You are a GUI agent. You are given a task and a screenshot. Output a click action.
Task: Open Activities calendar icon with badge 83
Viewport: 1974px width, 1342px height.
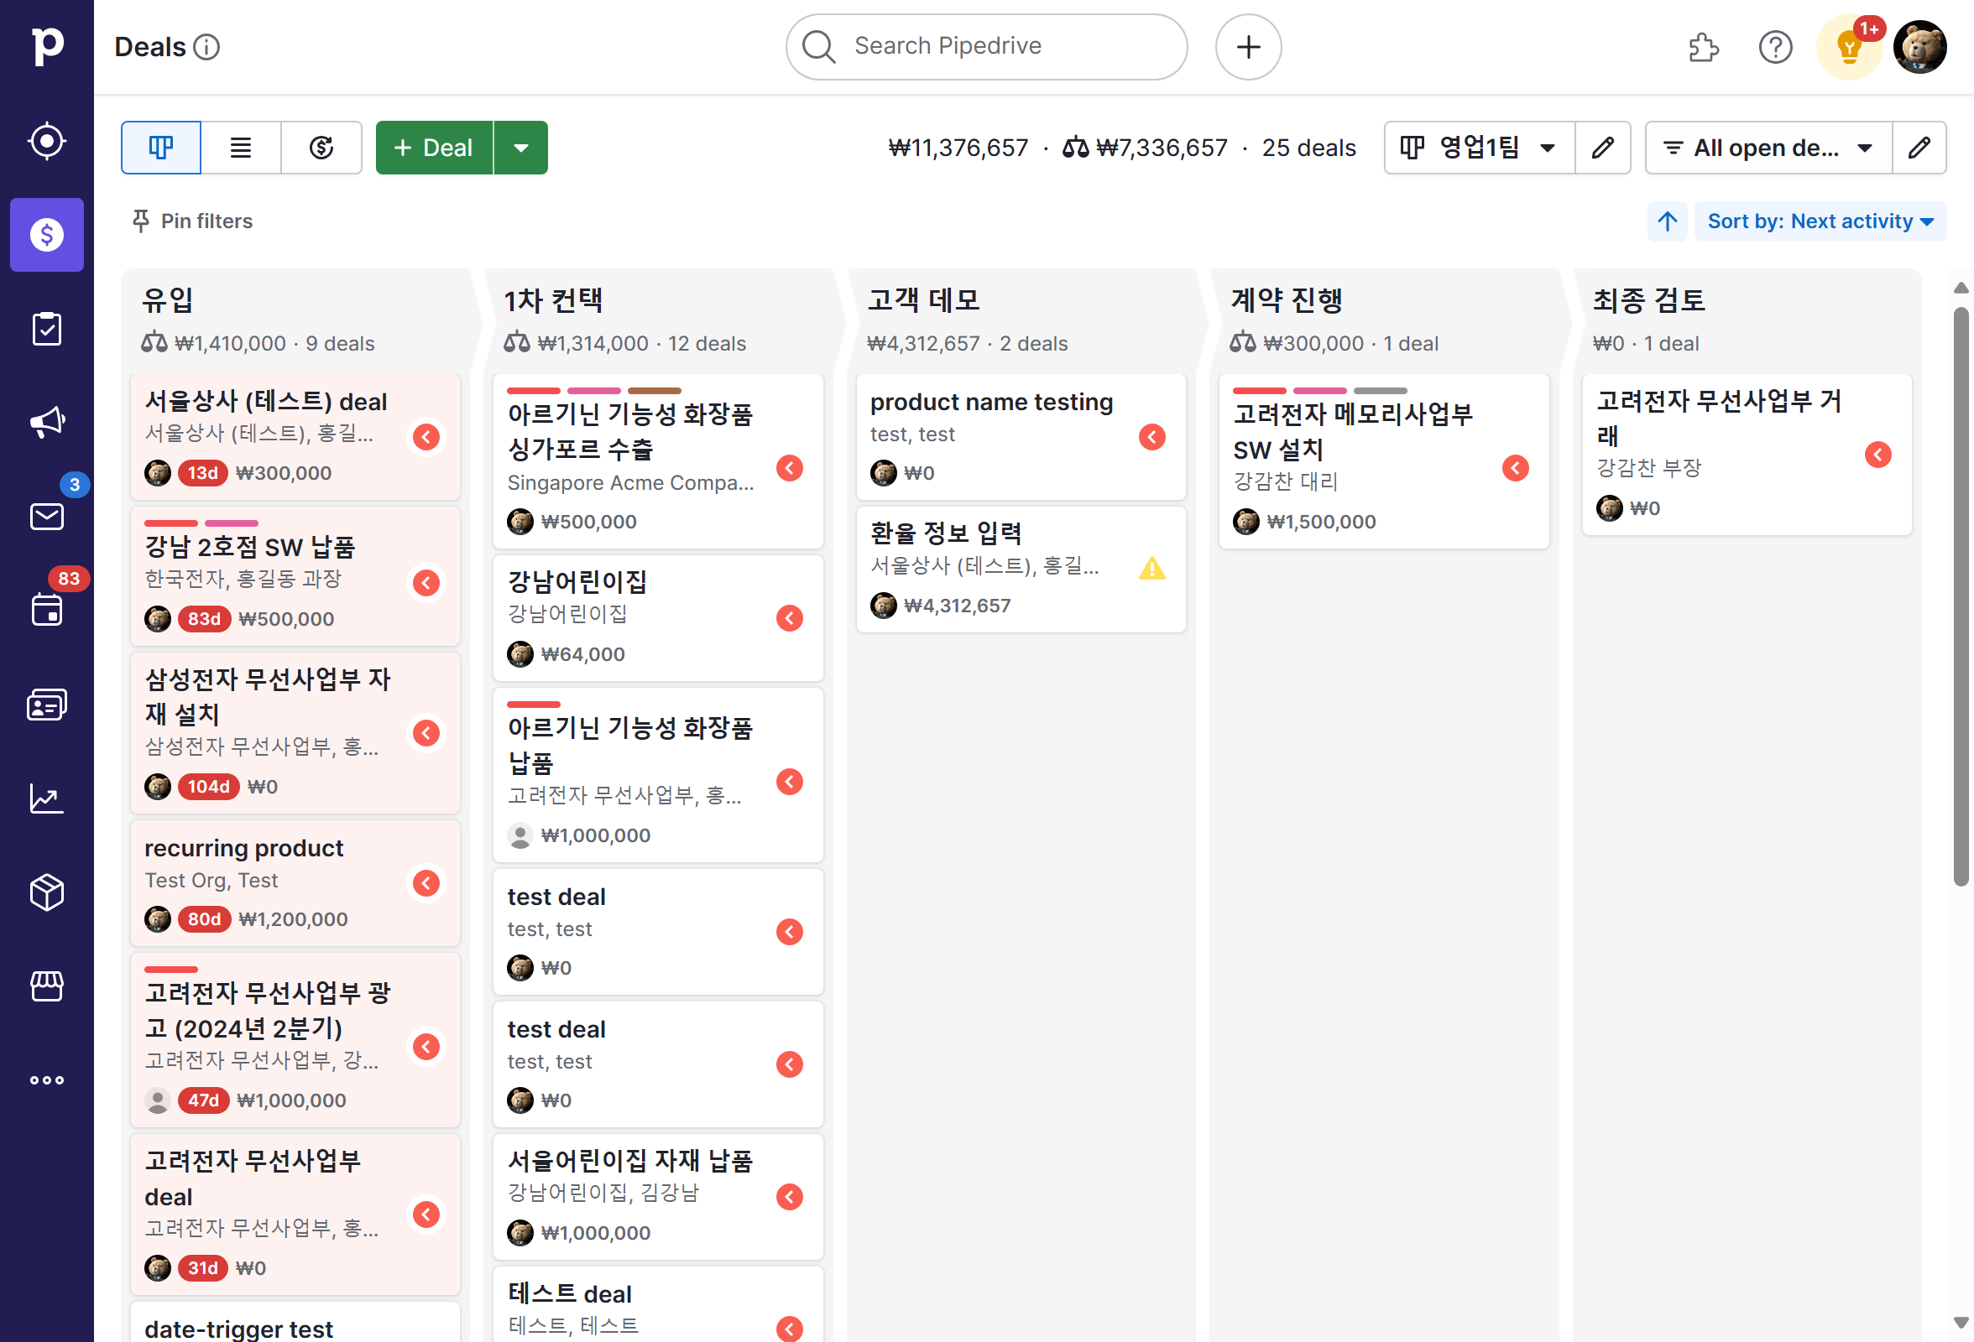click(x=47, y=610)
